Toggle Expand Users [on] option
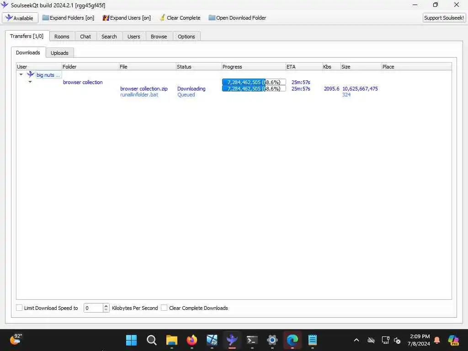468x351 pixels. point(127,18)
